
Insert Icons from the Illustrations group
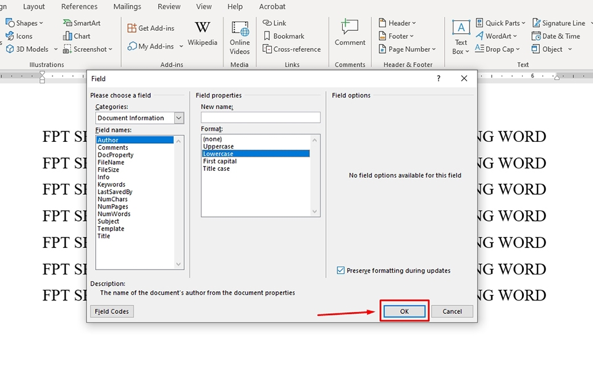click(x=19, y=36)
